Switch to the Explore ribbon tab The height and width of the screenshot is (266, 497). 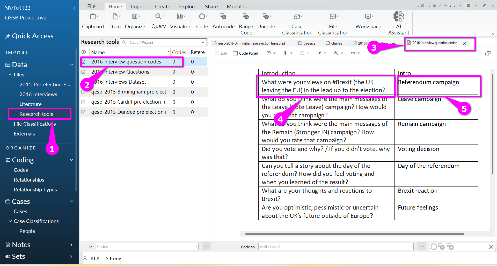[x=187, y=6]
